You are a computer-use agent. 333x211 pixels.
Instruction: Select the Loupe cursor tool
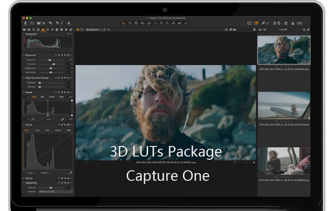[136, 23]
